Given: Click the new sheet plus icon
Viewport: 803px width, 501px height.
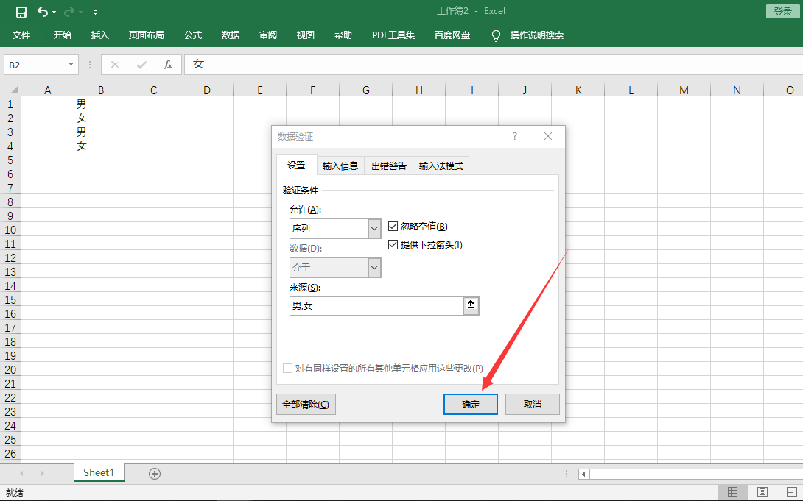Looking at the screenshot, I should pyautogui.click(x=155, y=474).
